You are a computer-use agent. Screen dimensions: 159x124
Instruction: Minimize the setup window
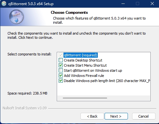(123, 4)
